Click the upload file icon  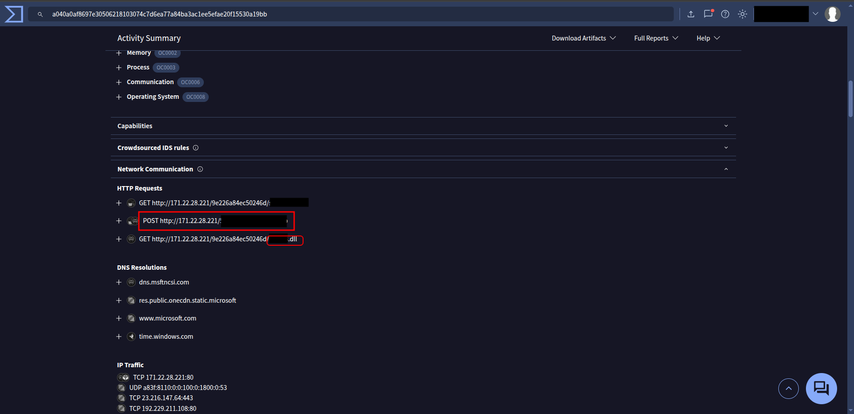(691, 14)
